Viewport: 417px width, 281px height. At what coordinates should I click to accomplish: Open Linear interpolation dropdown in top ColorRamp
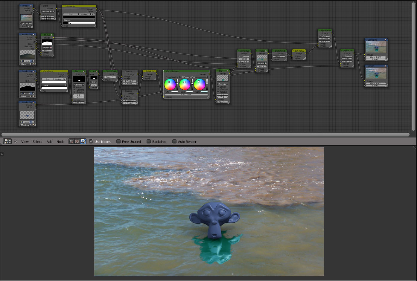click(x=79, y=20)
